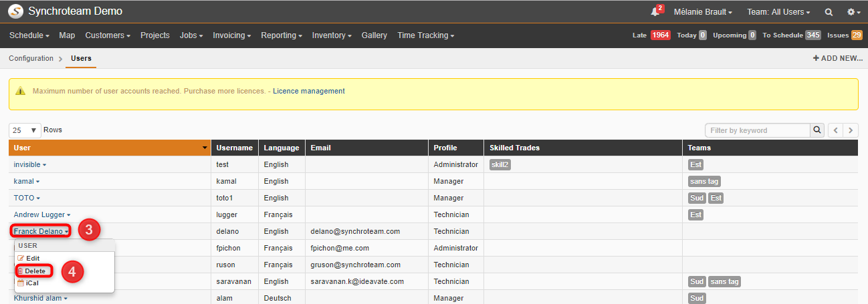Expand the Customers menu

(x=108, y=35)
